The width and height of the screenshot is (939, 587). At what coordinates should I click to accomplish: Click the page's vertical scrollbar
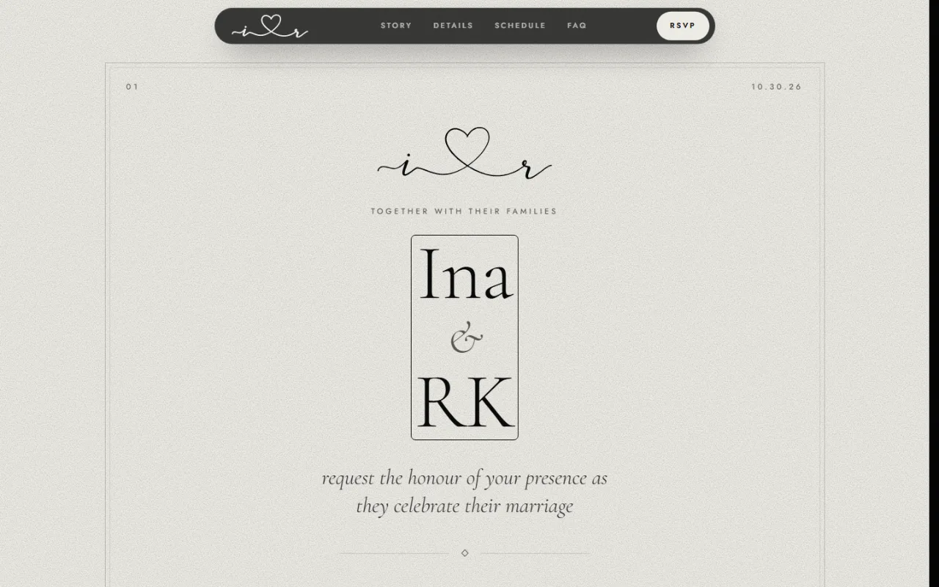coord(934,293)
